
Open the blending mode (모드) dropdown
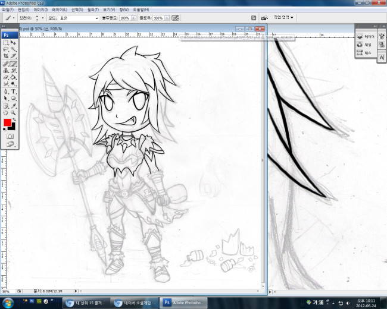[77, 18]
